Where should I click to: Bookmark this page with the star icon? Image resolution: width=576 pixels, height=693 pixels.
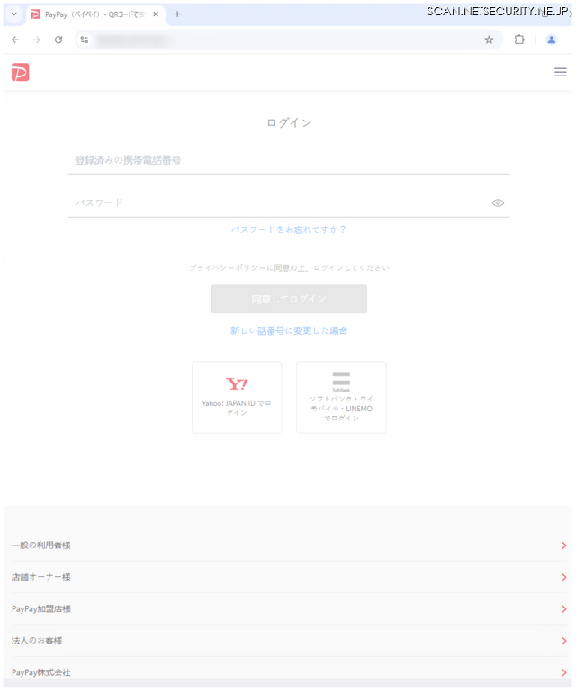pos(489,40)
